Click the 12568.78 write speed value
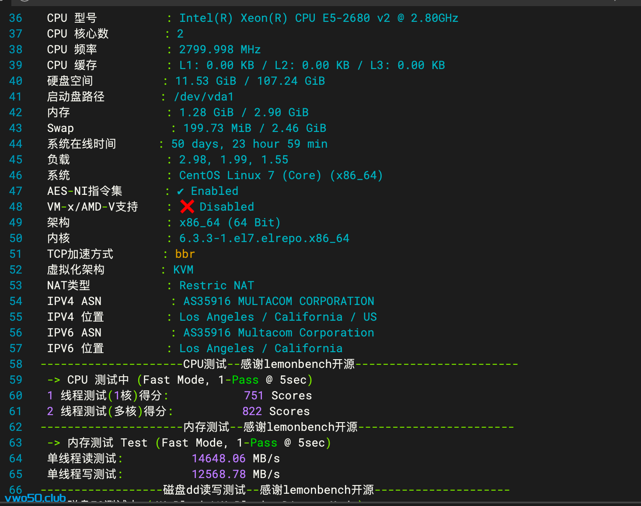641x506 pixels. [219, 475]
